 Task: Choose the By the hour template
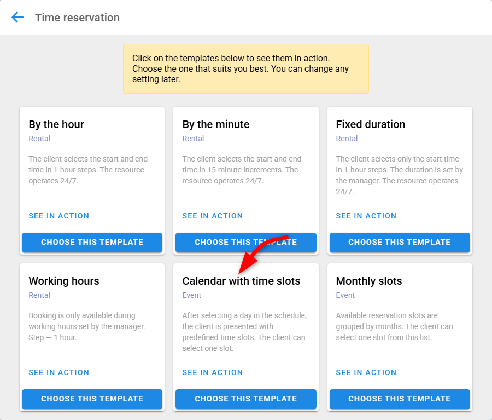click(92, 242)
